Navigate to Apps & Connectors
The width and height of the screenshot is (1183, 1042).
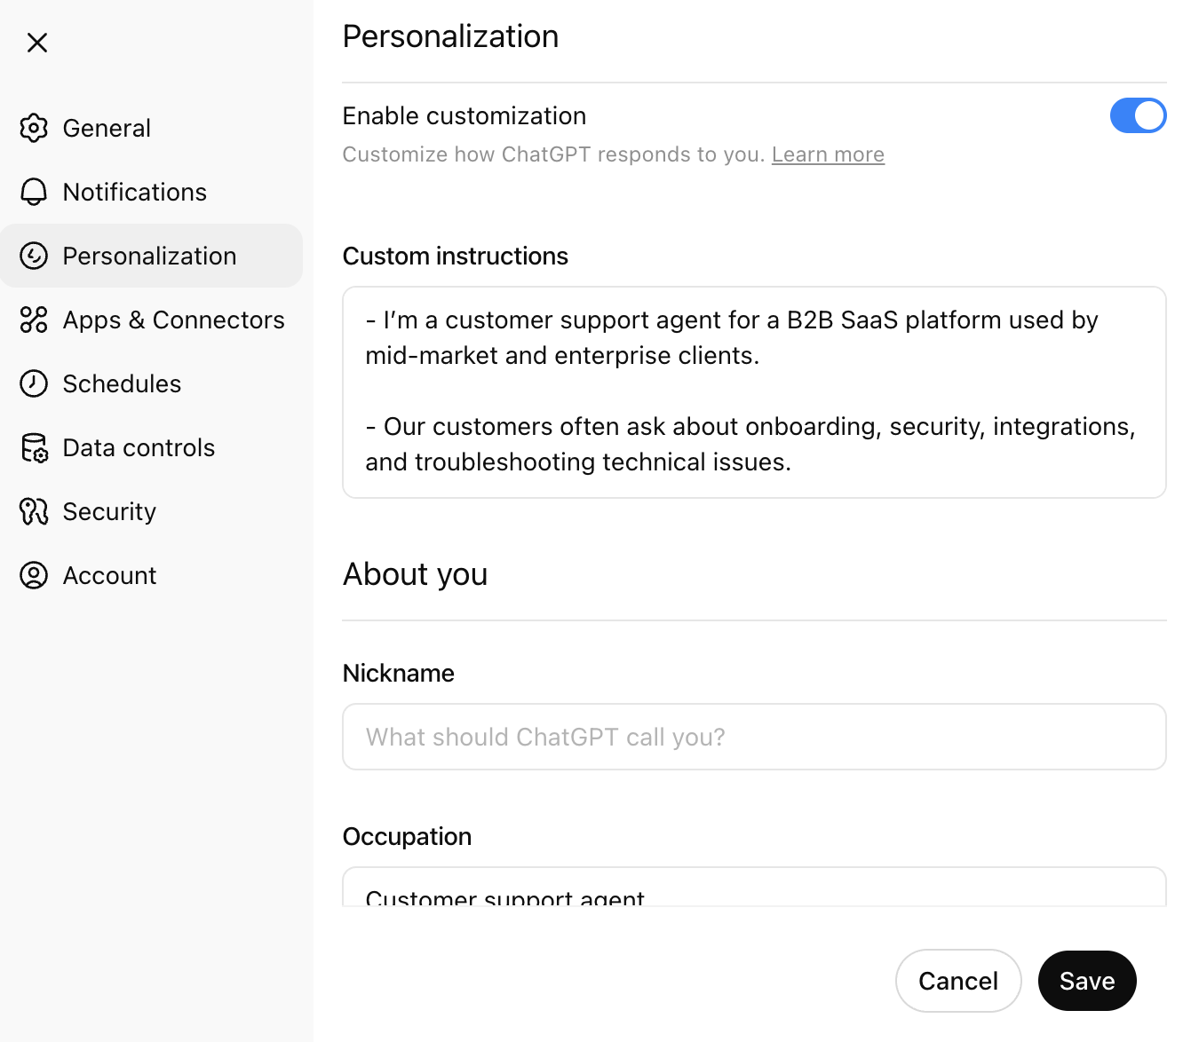[174, 320]
